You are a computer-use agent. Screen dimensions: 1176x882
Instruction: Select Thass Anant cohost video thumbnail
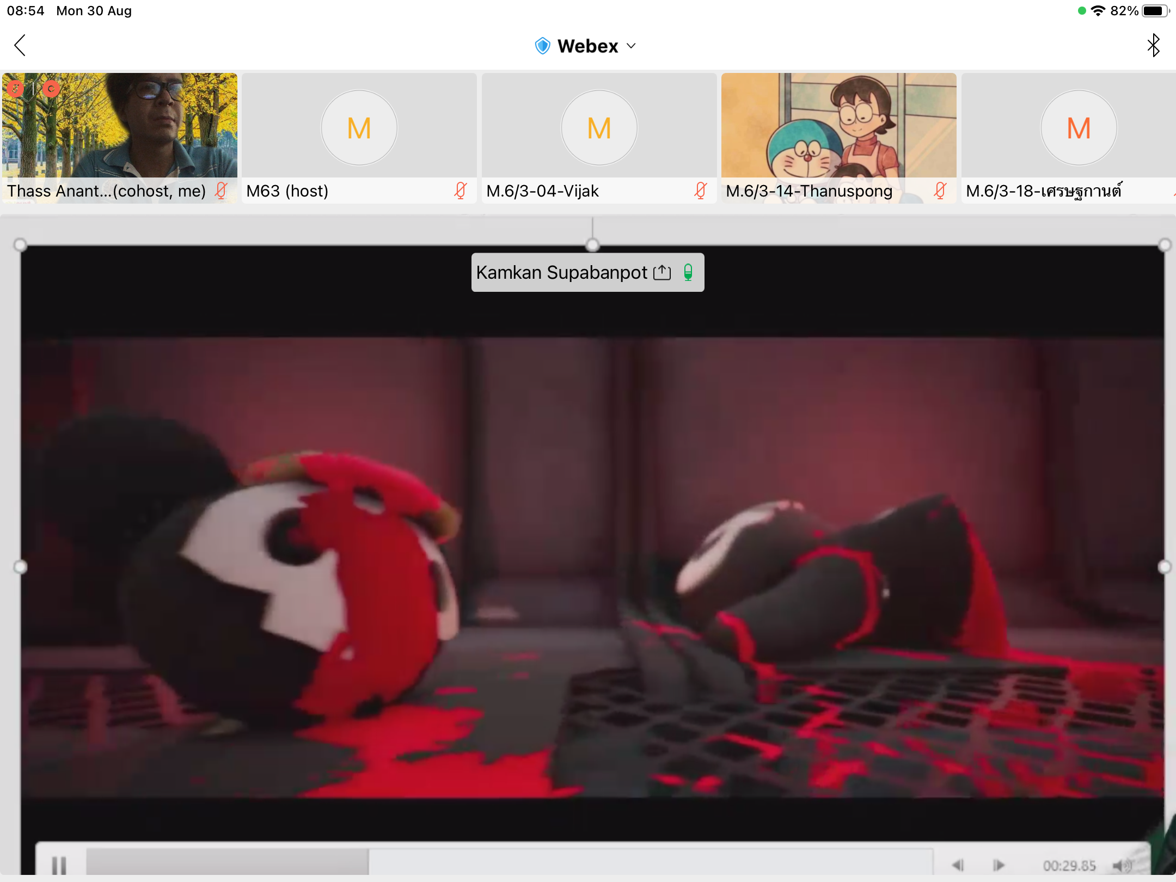[x=120, y=138]
